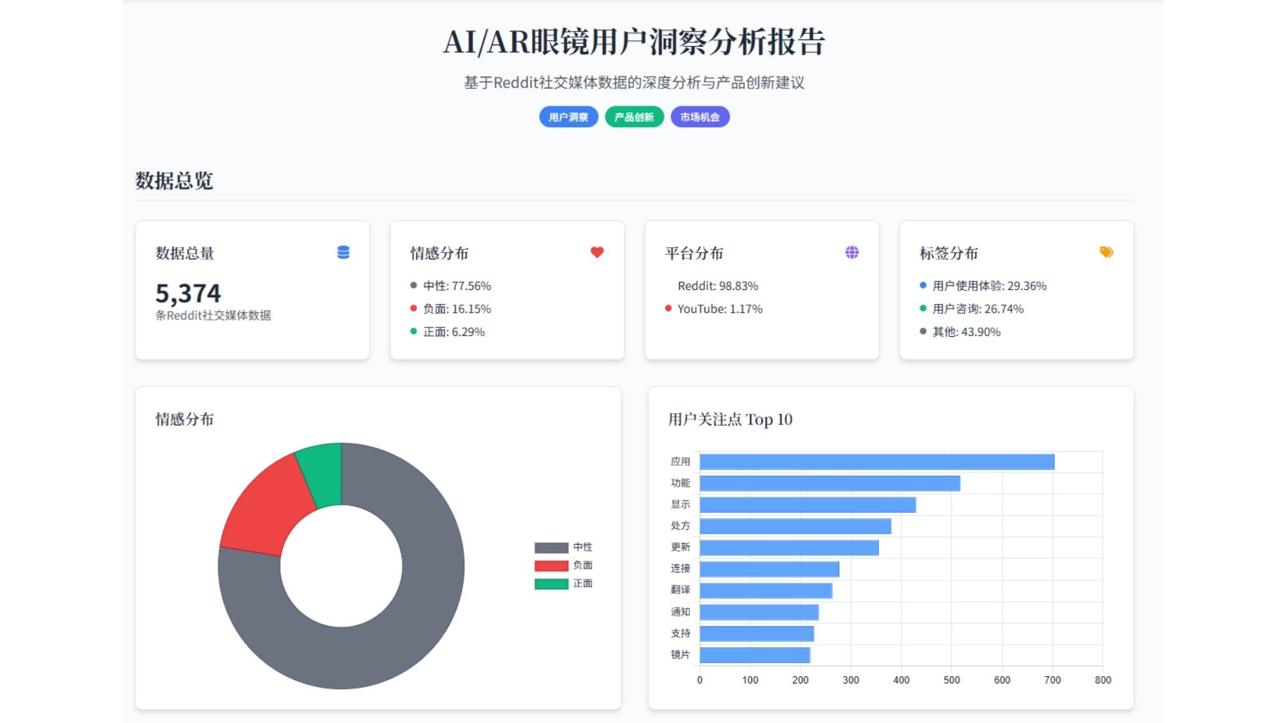Viewport: 1286px width, 723px height.
Task: Toggle 中性 gray legend swatch
Action: coord(551,548)
